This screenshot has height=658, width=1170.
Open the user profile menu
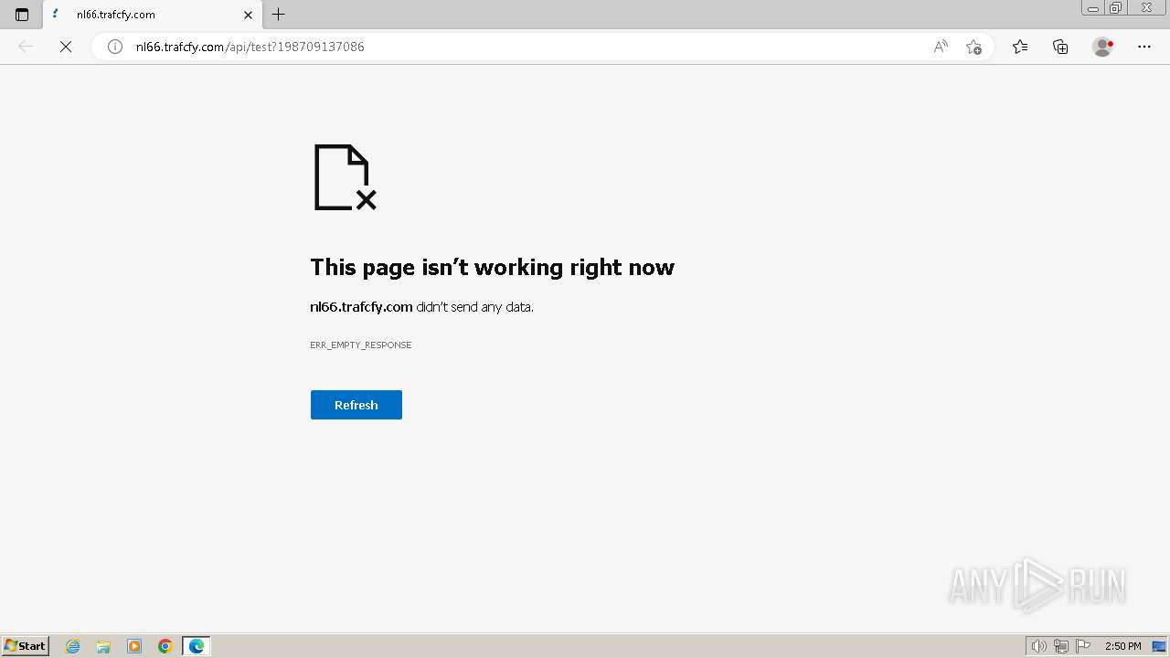pyautogui.click(x=1102, y=47)
